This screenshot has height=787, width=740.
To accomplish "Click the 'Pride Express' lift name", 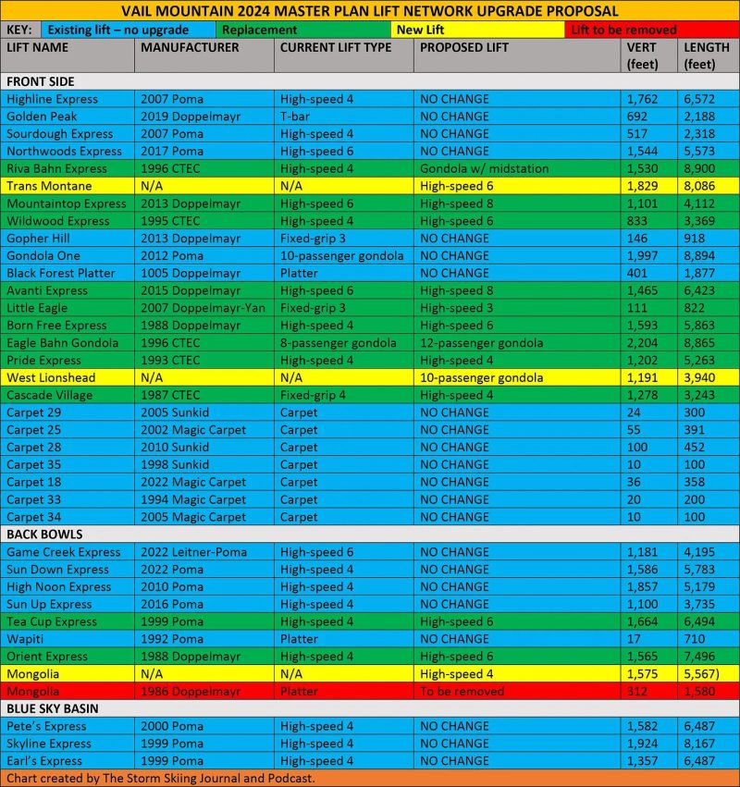I will click(43, 361).
